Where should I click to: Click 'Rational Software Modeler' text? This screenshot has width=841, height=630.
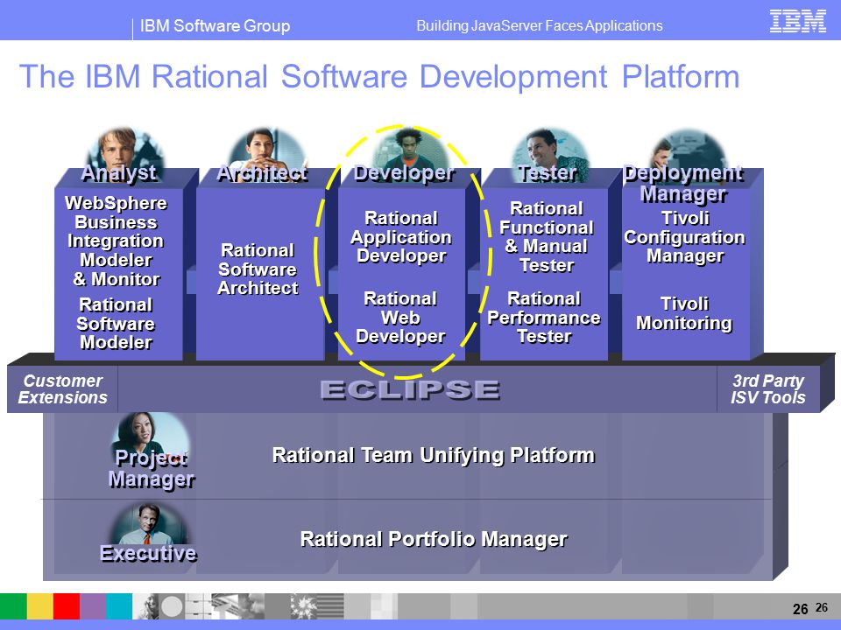116,324
